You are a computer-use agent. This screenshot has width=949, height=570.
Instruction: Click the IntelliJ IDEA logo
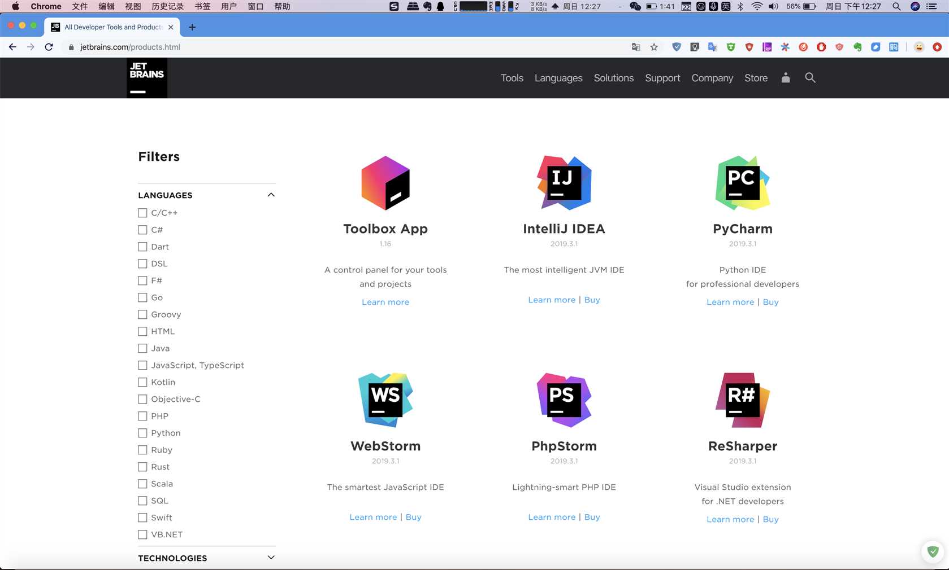[564, 183]
